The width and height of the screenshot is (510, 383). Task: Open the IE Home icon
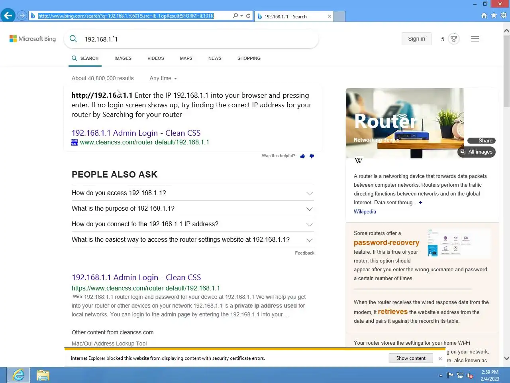coord(484,16)
